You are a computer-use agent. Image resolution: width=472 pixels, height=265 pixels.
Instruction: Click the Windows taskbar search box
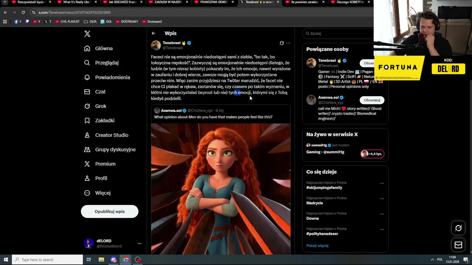[x=47, y=259]
